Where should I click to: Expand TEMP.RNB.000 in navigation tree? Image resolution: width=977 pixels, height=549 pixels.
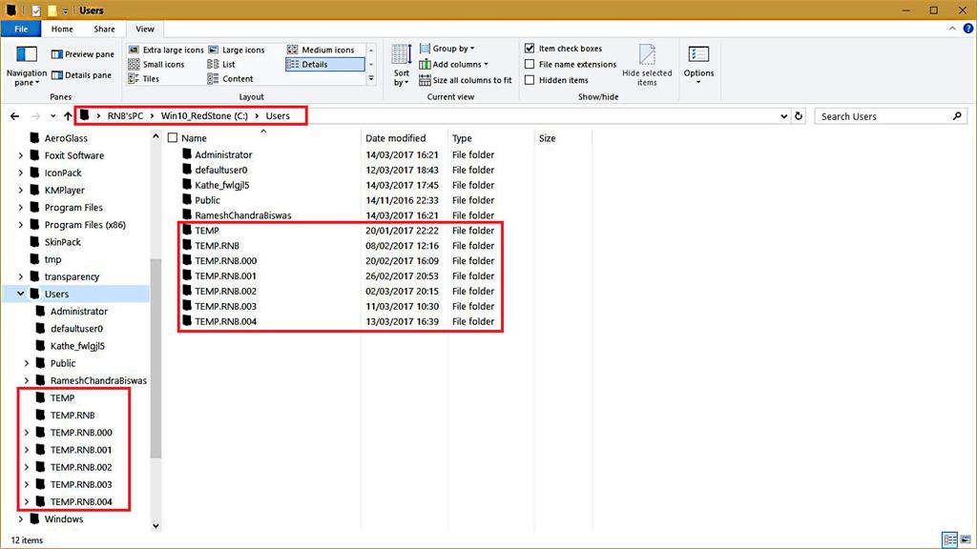click(26, 432)
